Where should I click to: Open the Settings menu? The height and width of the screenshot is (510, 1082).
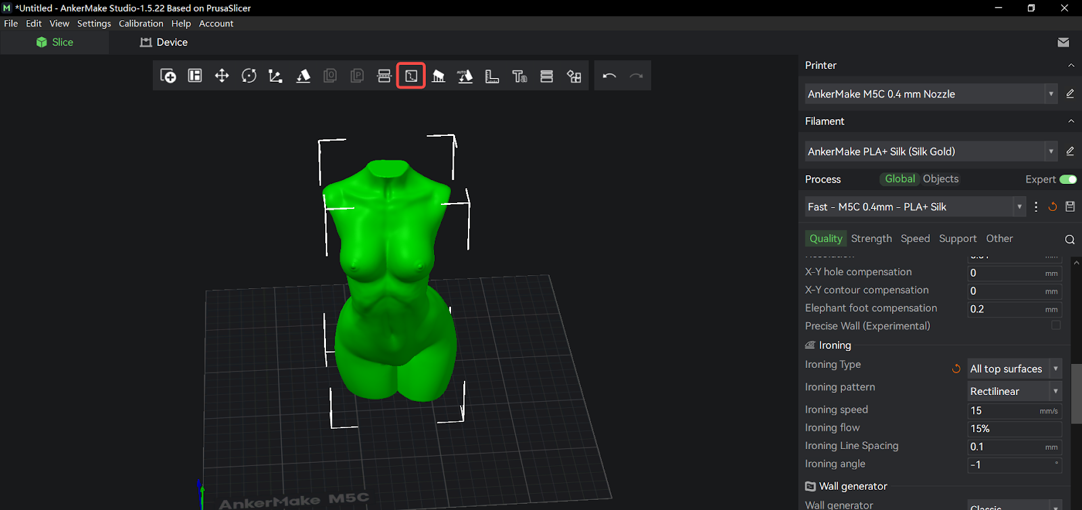[x=94, y=23]
